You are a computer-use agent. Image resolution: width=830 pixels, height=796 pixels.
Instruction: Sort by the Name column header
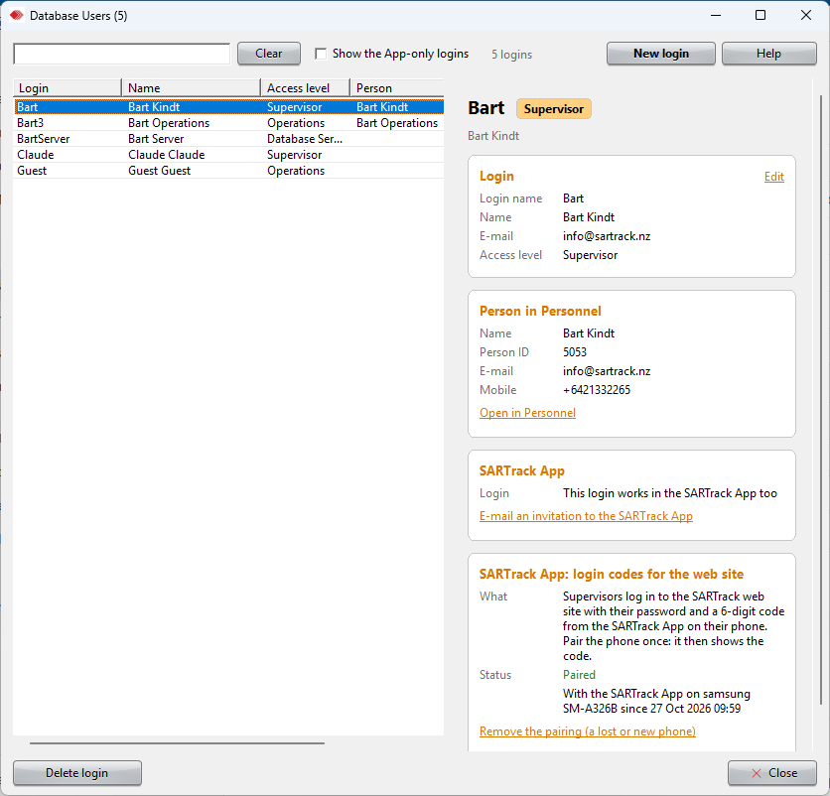click(191, 88)
